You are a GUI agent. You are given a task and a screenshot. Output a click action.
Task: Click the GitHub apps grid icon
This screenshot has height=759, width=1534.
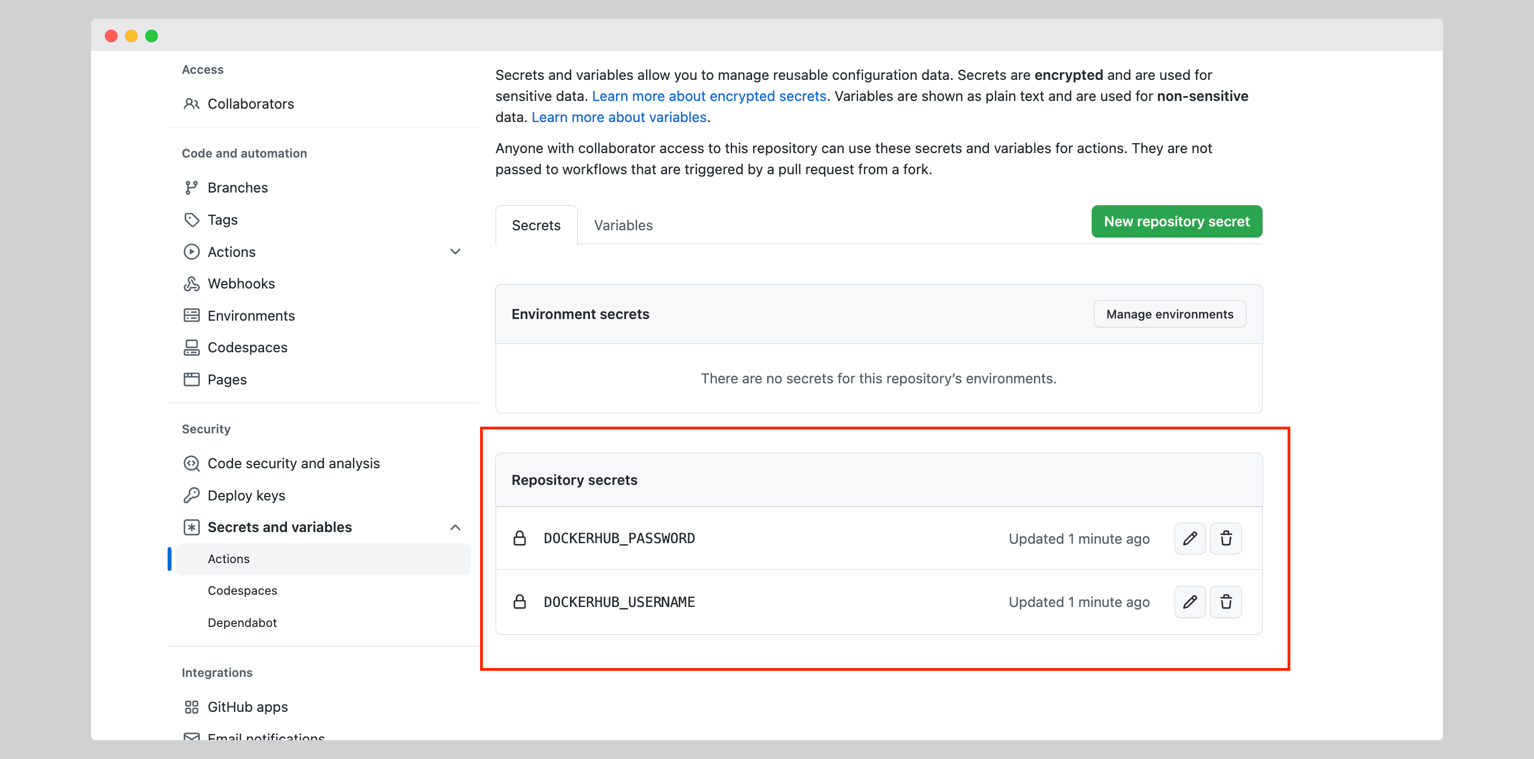coord(191,707)
